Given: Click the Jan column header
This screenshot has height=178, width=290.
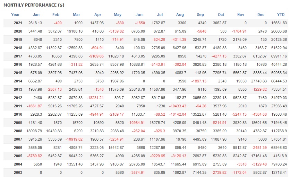Looking at the screenshot, I should tap(36, 15).
